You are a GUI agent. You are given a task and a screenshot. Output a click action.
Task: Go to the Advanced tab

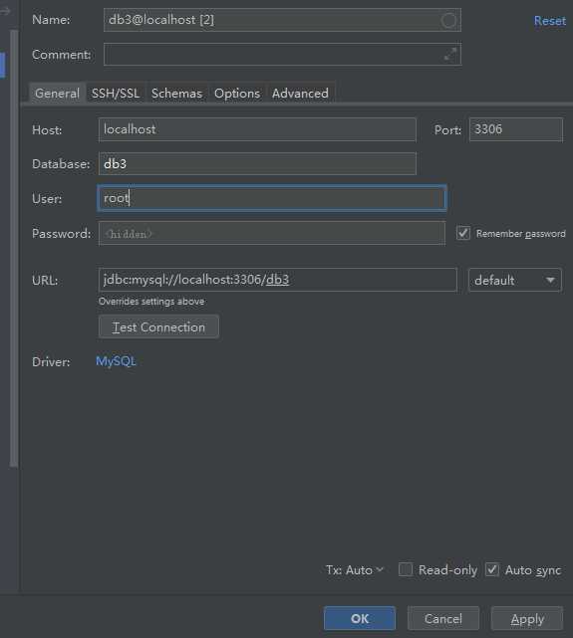click(300, 94)
